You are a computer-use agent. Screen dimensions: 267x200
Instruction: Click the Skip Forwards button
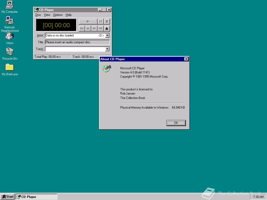(x=94, y=29)
